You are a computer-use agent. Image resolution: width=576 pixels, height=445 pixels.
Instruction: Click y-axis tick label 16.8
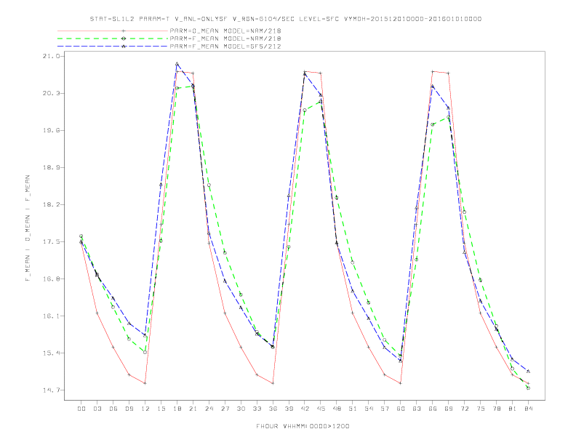point(51,278)
